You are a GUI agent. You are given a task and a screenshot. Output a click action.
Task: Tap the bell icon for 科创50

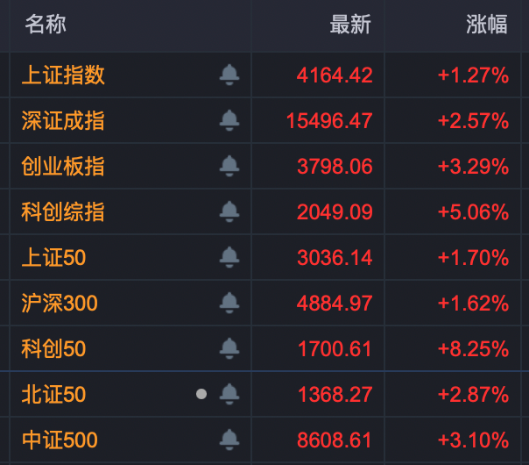tap(229, 348)
